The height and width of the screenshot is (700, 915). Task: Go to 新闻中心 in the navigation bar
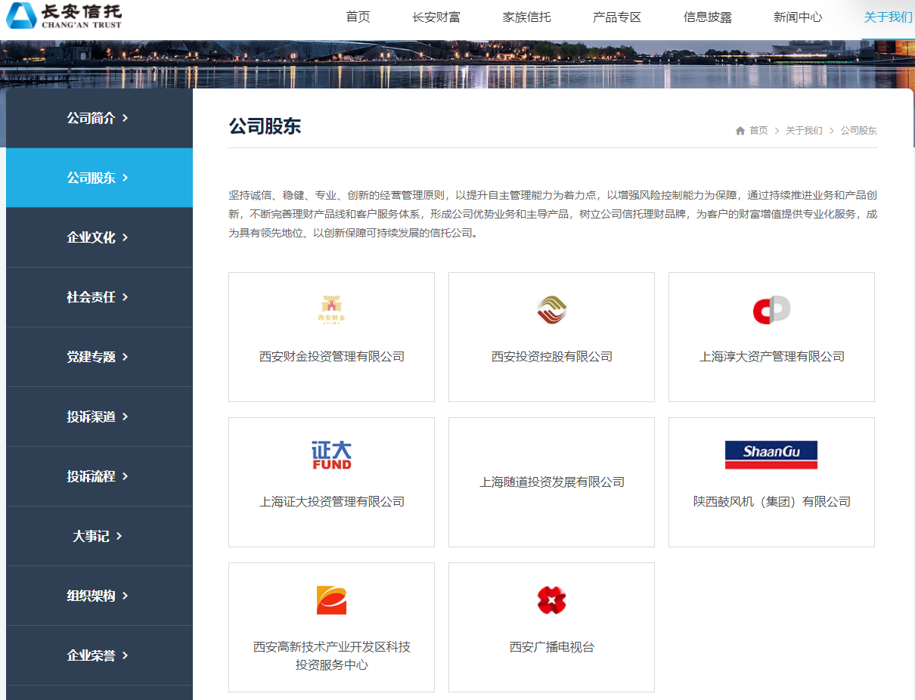(797, 17)
